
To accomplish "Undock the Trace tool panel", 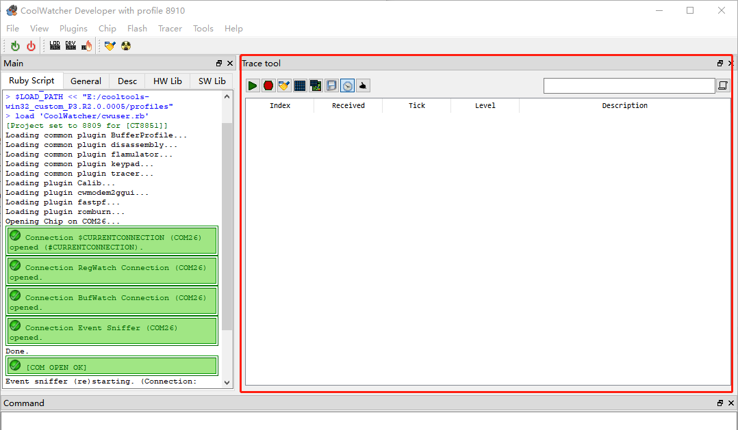I will (720, 64).
